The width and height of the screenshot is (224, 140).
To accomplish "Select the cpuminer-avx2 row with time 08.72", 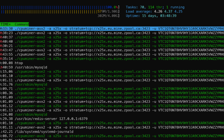I will 112,136.
